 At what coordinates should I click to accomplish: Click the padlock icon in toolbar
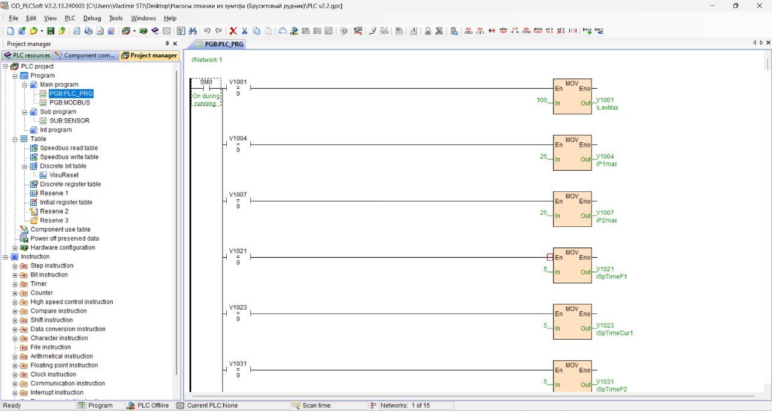tap(427, 31)
